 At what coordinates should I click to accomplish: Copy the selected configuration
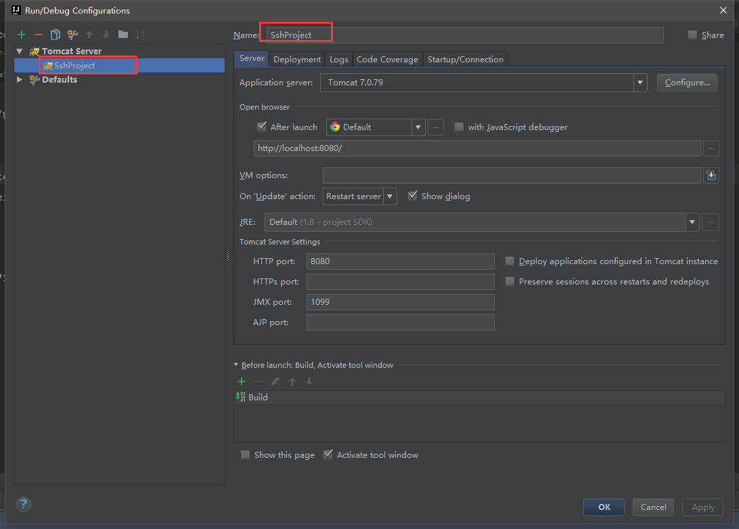[x=55, y=35]
